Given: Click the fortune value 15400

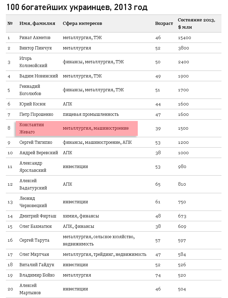Looking at the screenshot, I should coord(184,38).
